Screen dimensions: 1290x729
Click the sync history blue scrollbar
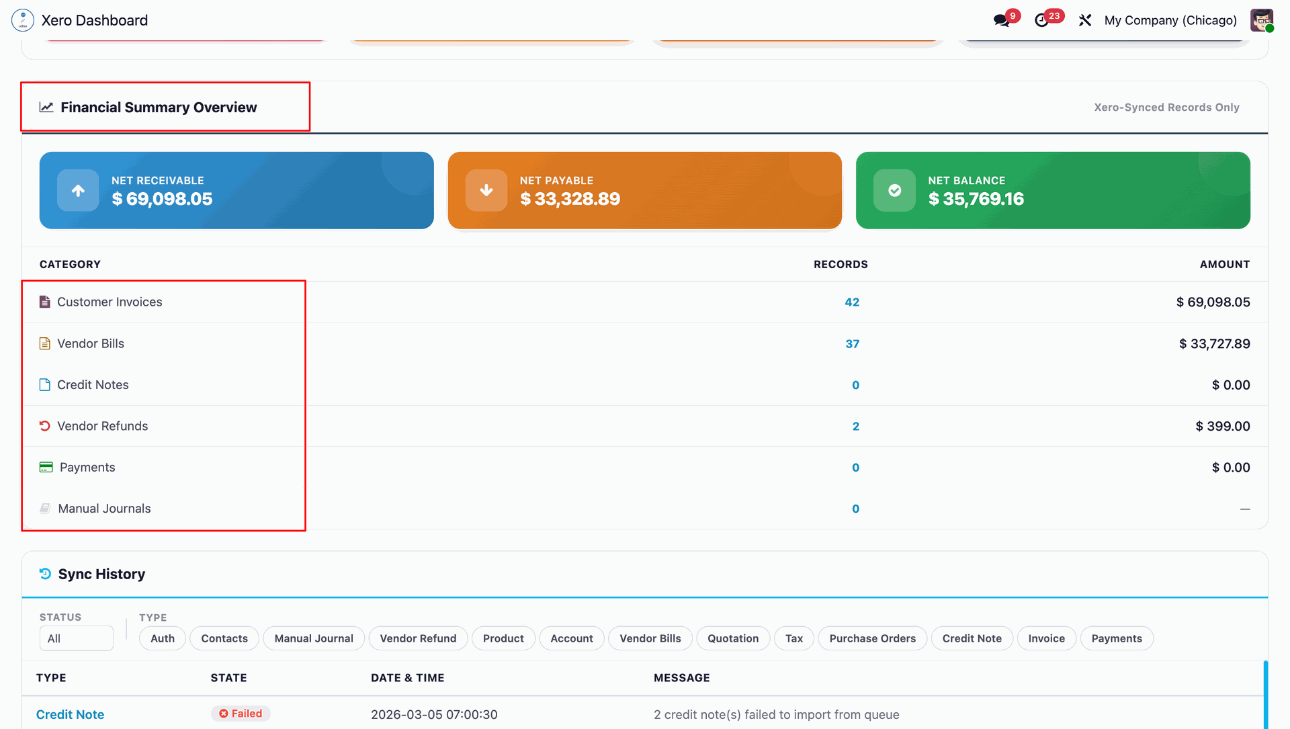1265,695
